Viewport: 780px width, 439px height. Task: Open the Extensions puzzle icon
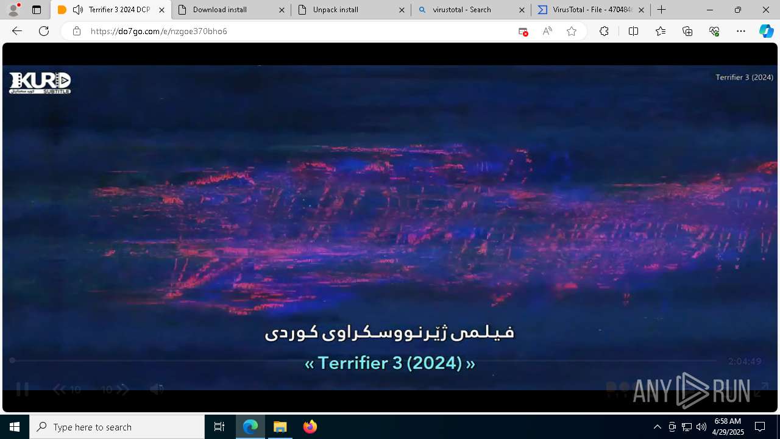(x=604, y=31)
